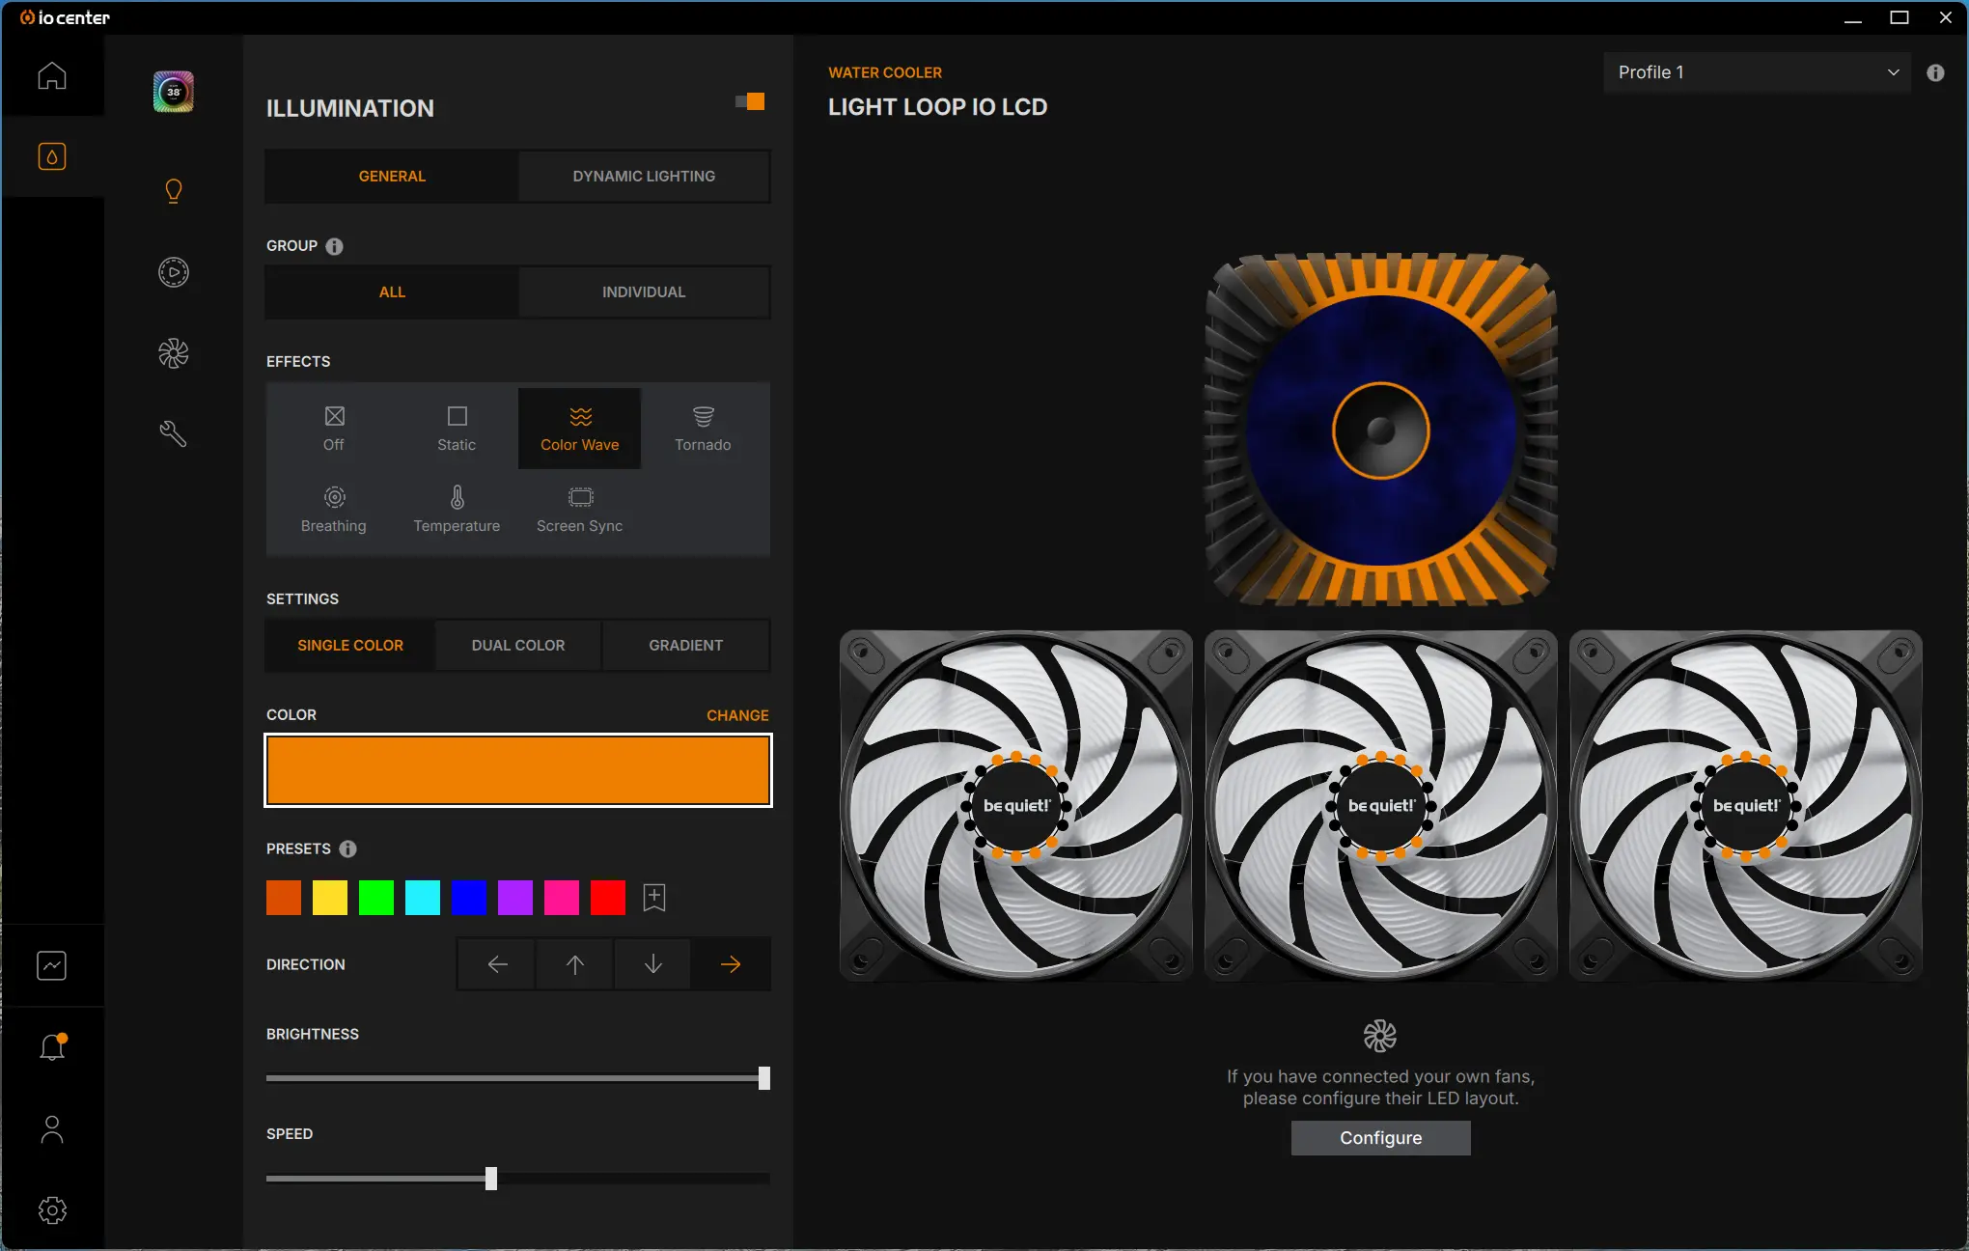Pick the yellow preset swatch
The height and width of the screenshot is (1251, 1969).
pos(330,898)
